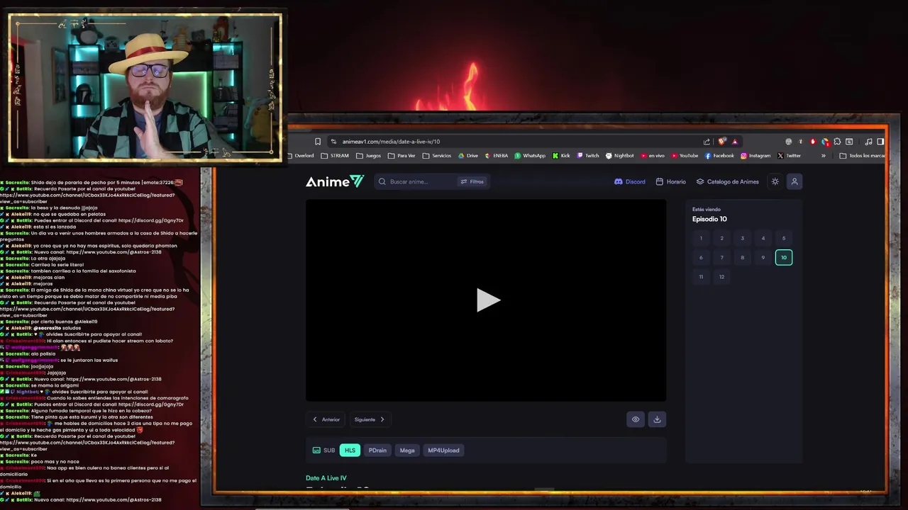The image size is (908, 510).
Task: Toggle the light/dark theme sun icon
Action: pos(775,181)
